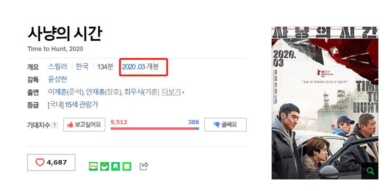The image size is (390, 191).
Task: Click the red expectation ratio bar
Action: [153, 128]
